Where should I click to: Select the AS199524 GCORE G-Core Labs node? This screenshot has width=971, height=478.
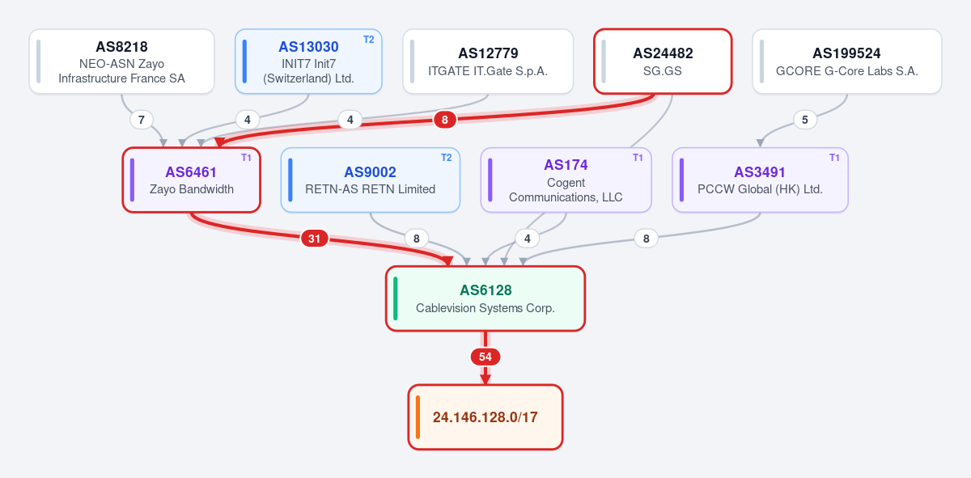point(847,61)
